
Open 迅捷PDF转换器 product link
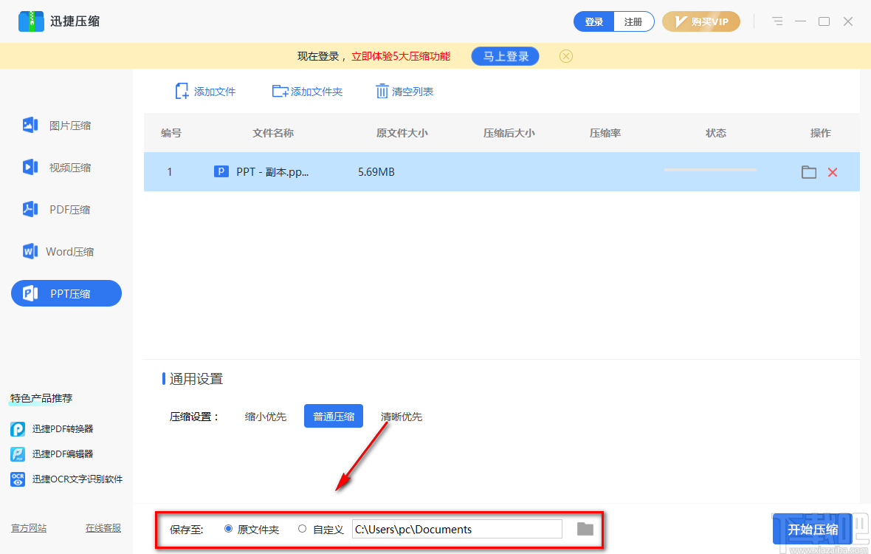coord(63,429)
